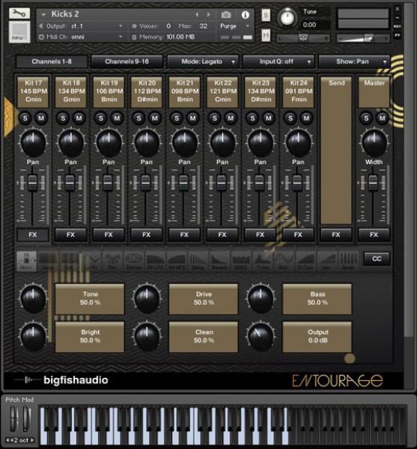Select the Stereo effect icon
This screenshot has width=417, height=449.
(134, 260)
